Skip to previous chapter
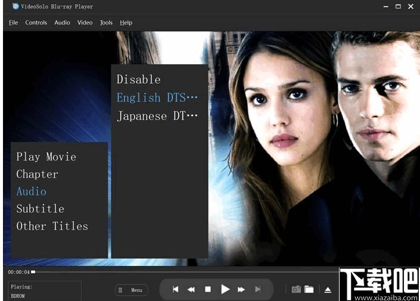 click(x=175, y=289)
